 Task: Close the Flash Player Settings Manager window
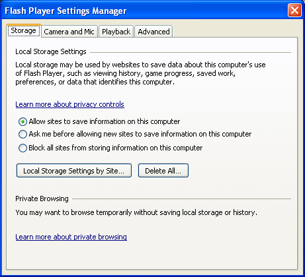[294, 11]
